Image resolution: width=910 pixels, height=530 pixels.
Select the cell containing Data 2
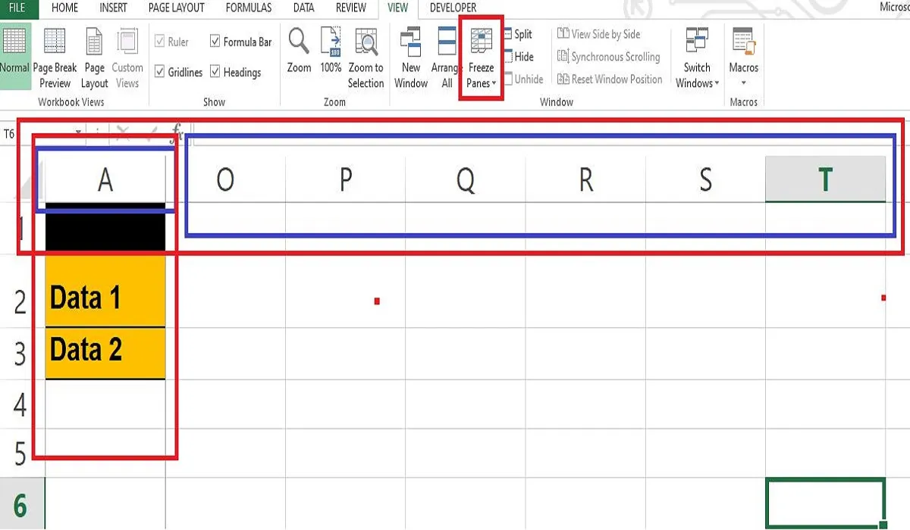click(x=105, y=354)
